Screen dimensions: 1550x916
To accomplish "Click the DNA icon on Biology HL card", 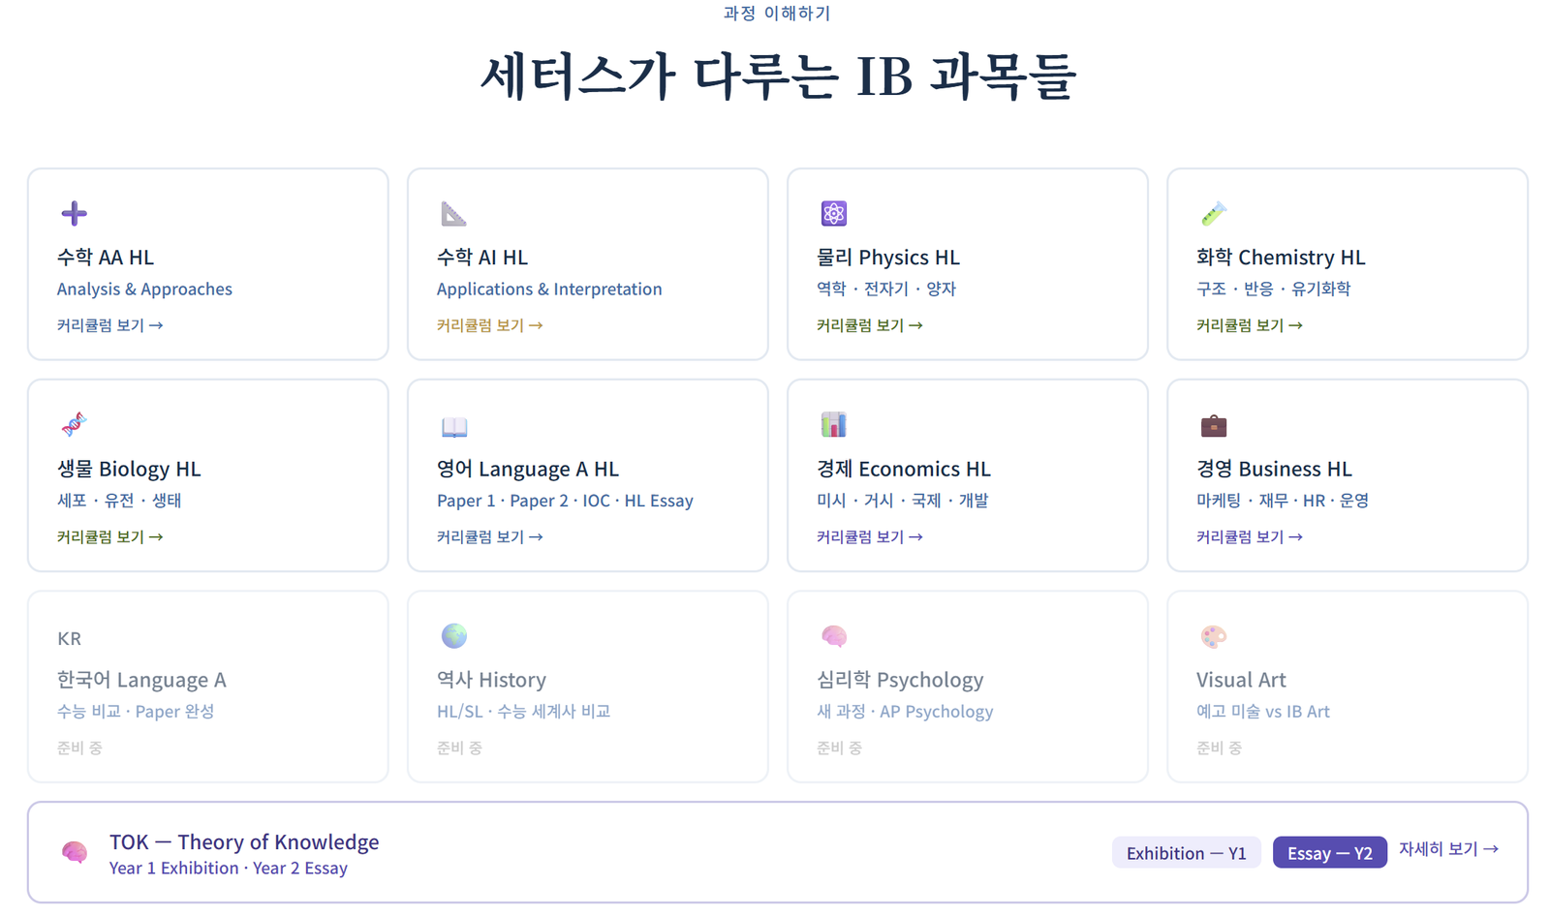I will click(74, 424).
